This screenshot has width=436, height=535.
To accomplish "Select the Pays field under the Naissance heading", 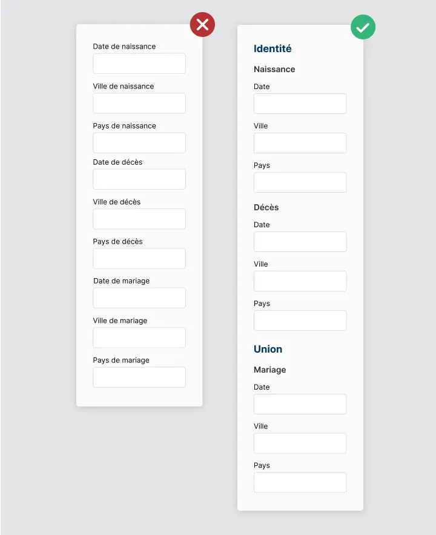I will tap(300, 182).
